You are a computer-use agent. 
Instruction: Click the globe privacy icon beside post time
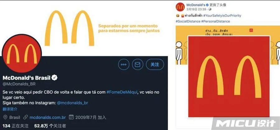(x=210, y=9)
